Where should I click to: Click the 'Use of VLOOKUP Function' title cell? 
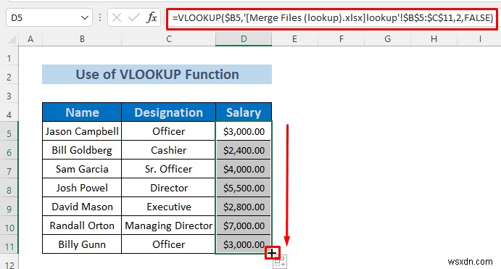coord(157,75)
